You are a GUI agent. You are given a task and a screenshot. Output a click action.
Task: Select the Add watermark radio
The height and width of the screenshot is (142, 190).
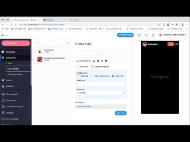[x=92, y=76]
